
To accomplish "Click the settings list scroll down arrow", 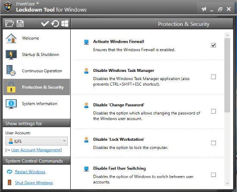I will point(227,183).
